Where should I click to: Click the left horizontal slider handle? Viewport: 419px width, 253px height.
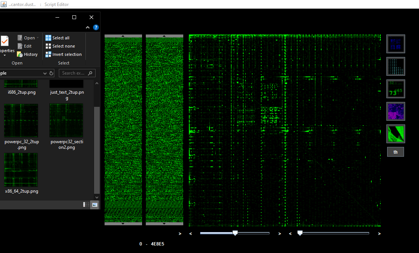(235, 233)
